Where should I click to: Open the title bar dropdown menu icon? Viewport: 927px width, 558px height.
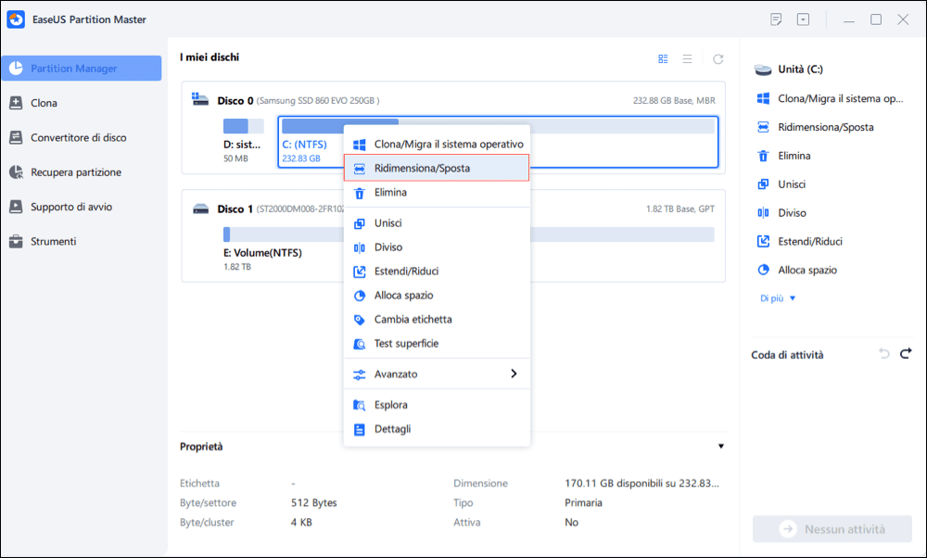click(x=803, y=19)
